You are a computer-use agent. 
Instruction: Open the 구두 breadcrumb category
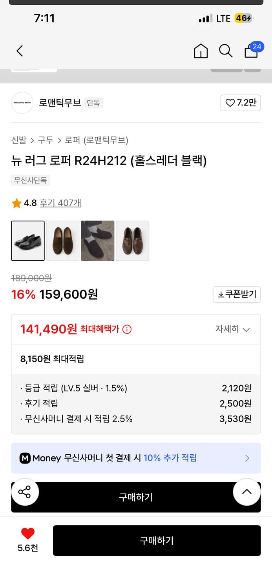(x=43, y=140)
